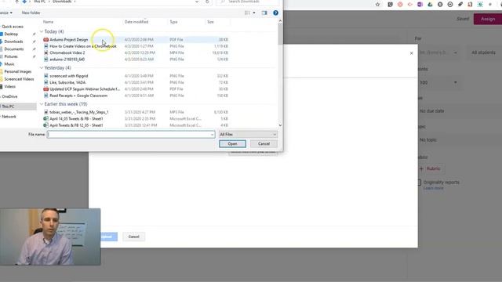This screenshot has width=502, height=282.
Task: Expand the address bar history dropdown
Action: point(197,2)
